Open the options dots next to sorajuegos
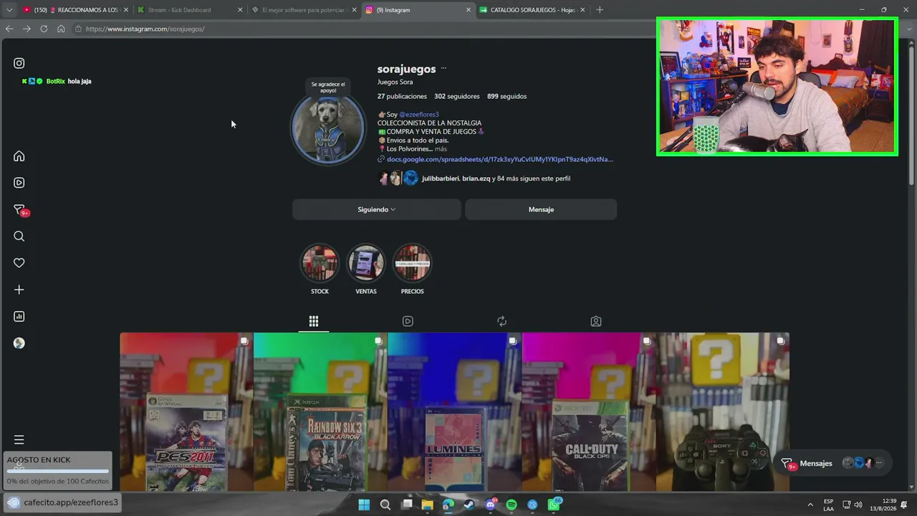This screenshot has height=516, width=917. (443, 69)
